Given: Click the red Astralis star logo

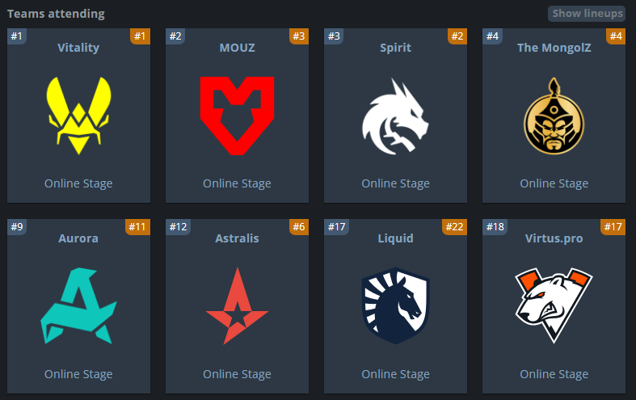Looking at the screenshot, I should coord(238,306).
